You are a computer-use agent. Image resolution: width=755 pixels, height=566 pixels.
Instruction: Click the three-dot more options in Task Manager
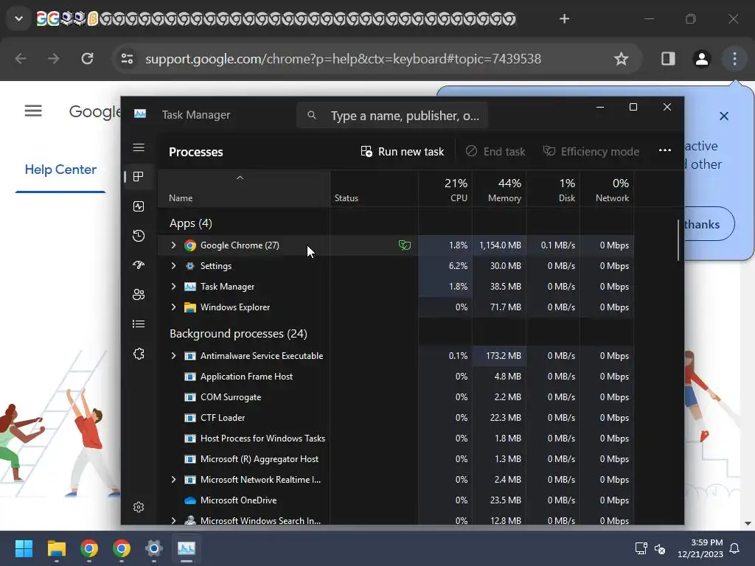pyautogui.click(x=664, y=150)
